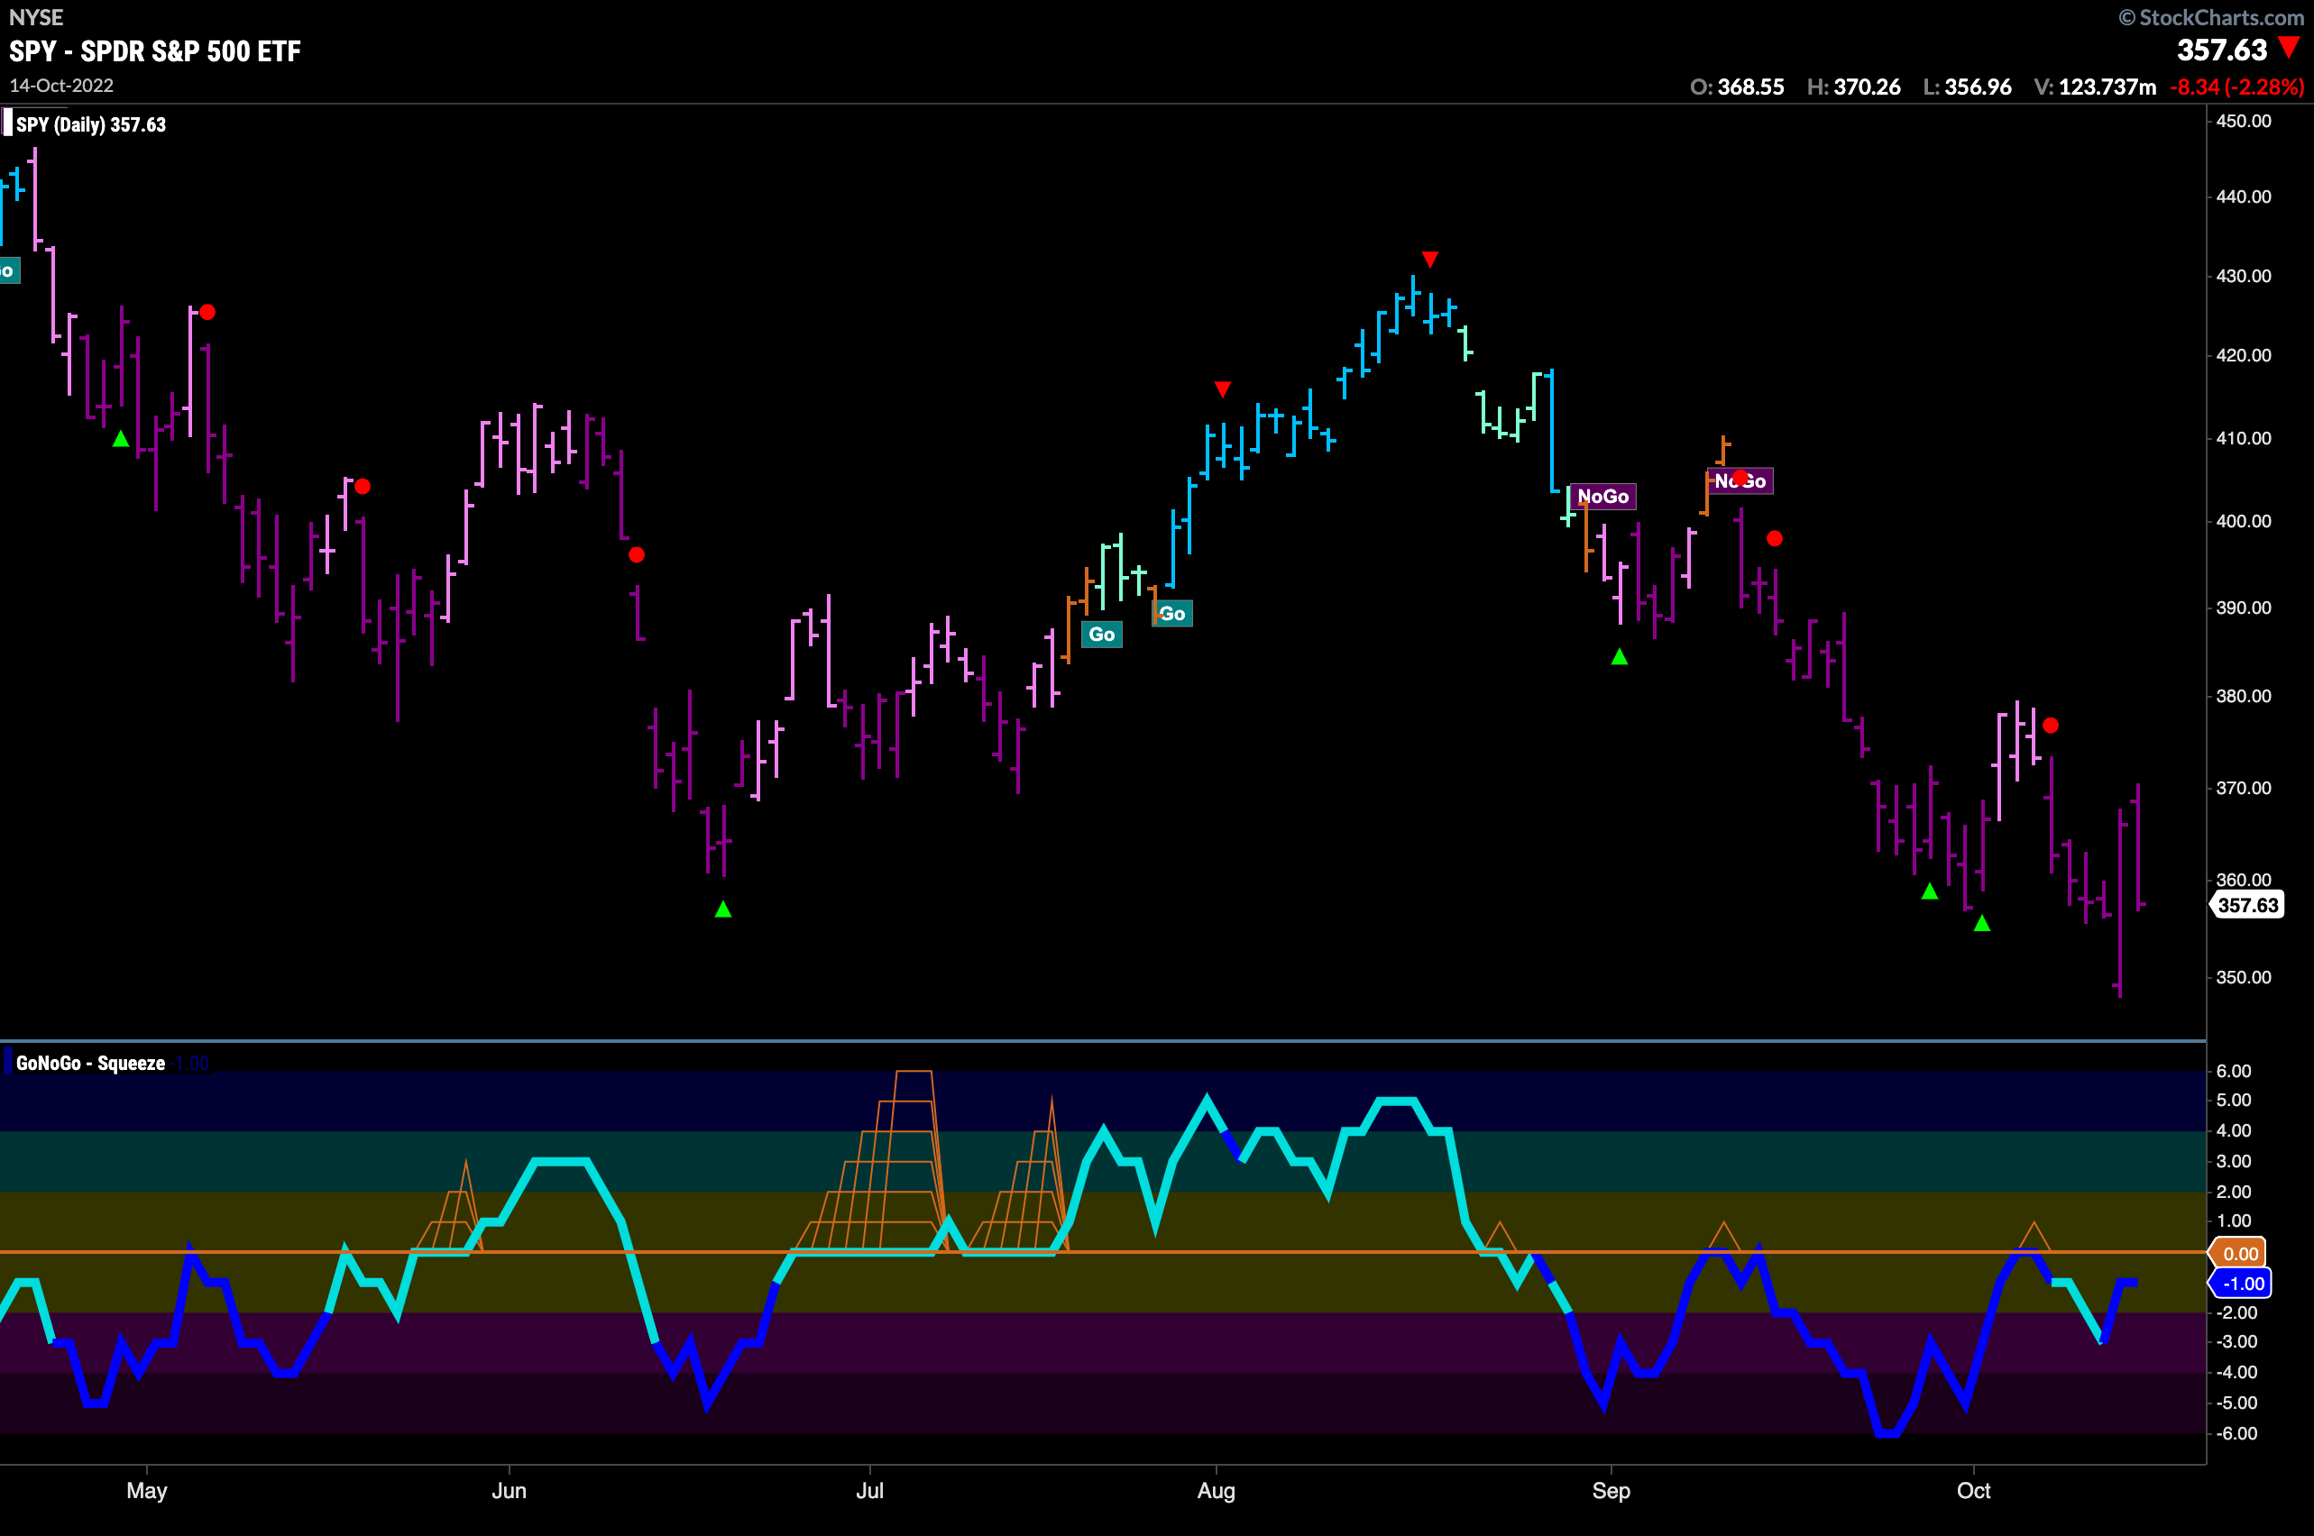Click the 'Oct' label on the time axis
This screenshot has height=1536, width=2314.
coord(1973,1491)
